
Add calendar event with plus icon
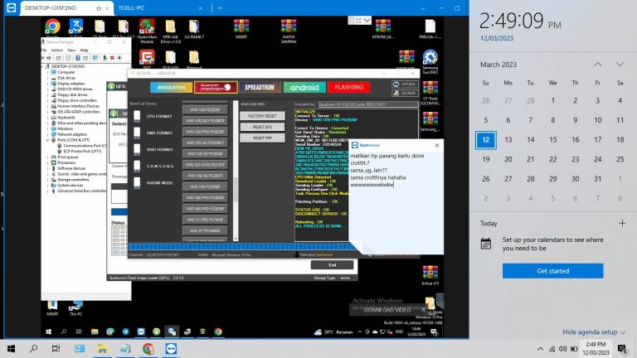pyautogui.click(x=622, y=223)
